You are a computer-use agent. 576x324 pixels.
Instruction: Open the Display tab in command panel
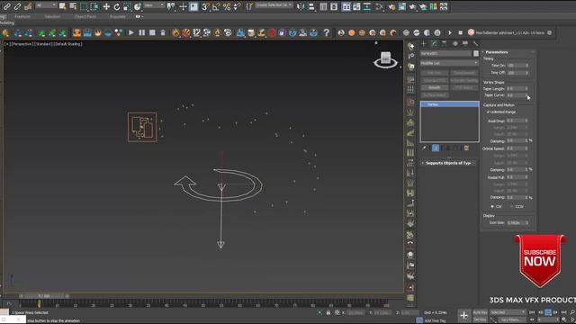click(465, 44)
